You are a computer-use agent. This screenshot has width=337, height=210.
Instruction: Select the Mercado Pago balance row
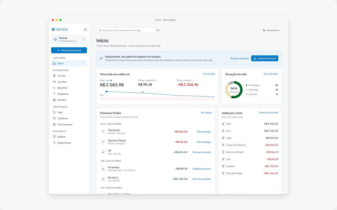pyautogui.click(x=250, y=174)
